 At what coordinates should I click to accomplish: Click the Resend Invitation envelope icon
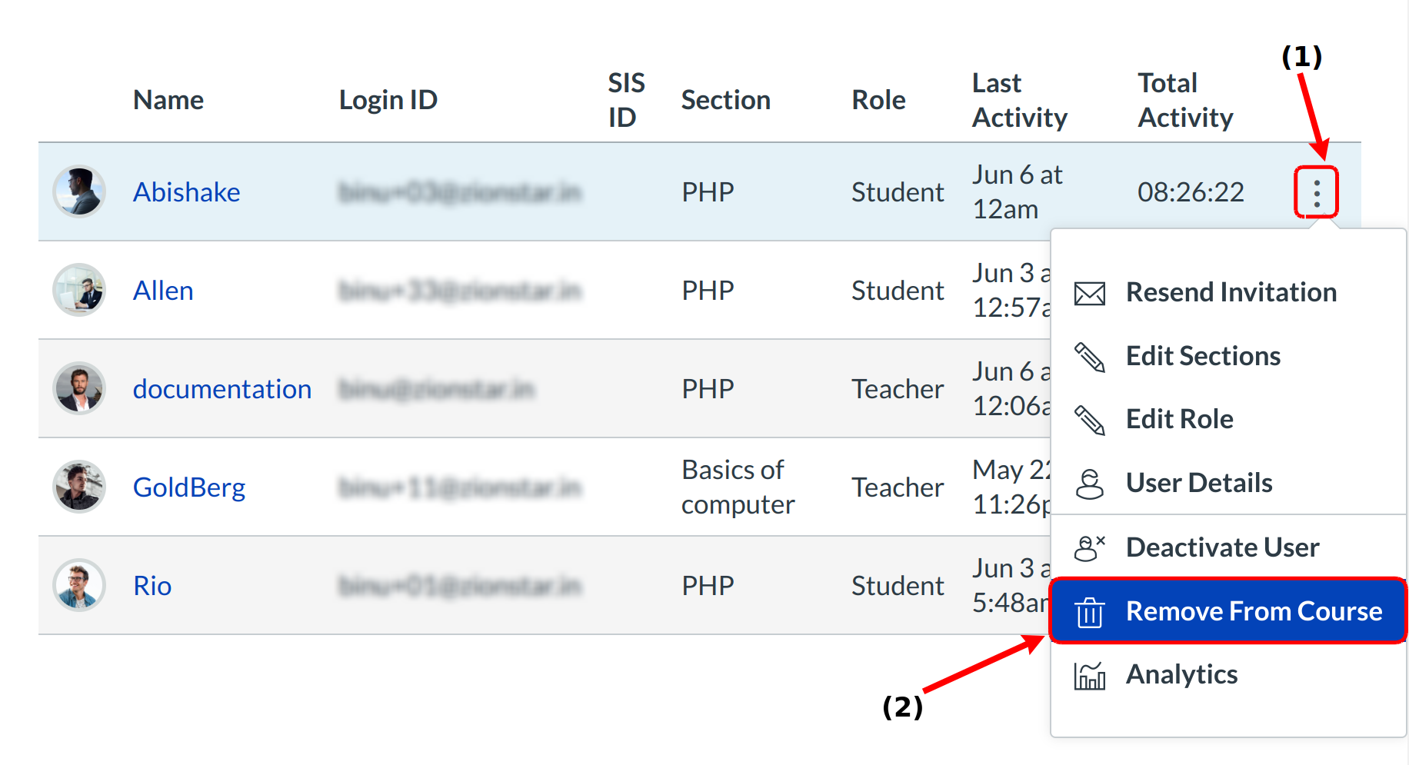(x=1089, y=293)
